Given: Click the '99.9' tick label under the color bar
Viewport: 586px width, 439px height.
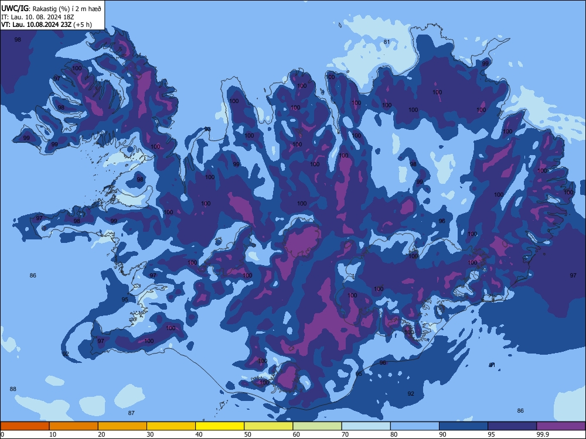Looking at the screenshot, I should coord(543,434).
